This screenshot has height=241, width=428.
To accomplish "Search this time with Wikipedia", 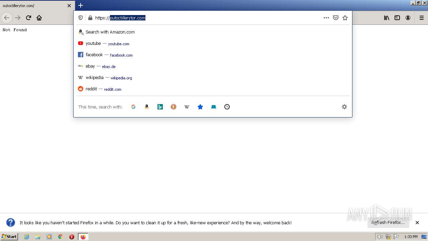I will pyautogui.click(x=187, y=107).
